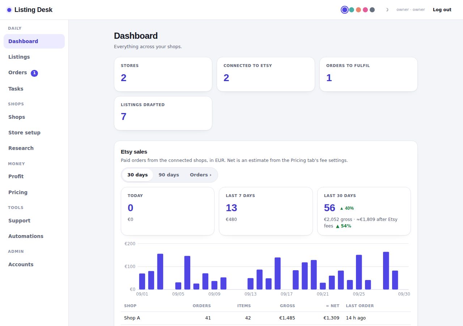
Task: Open Support under Tools
Action: tap(34, 221)
